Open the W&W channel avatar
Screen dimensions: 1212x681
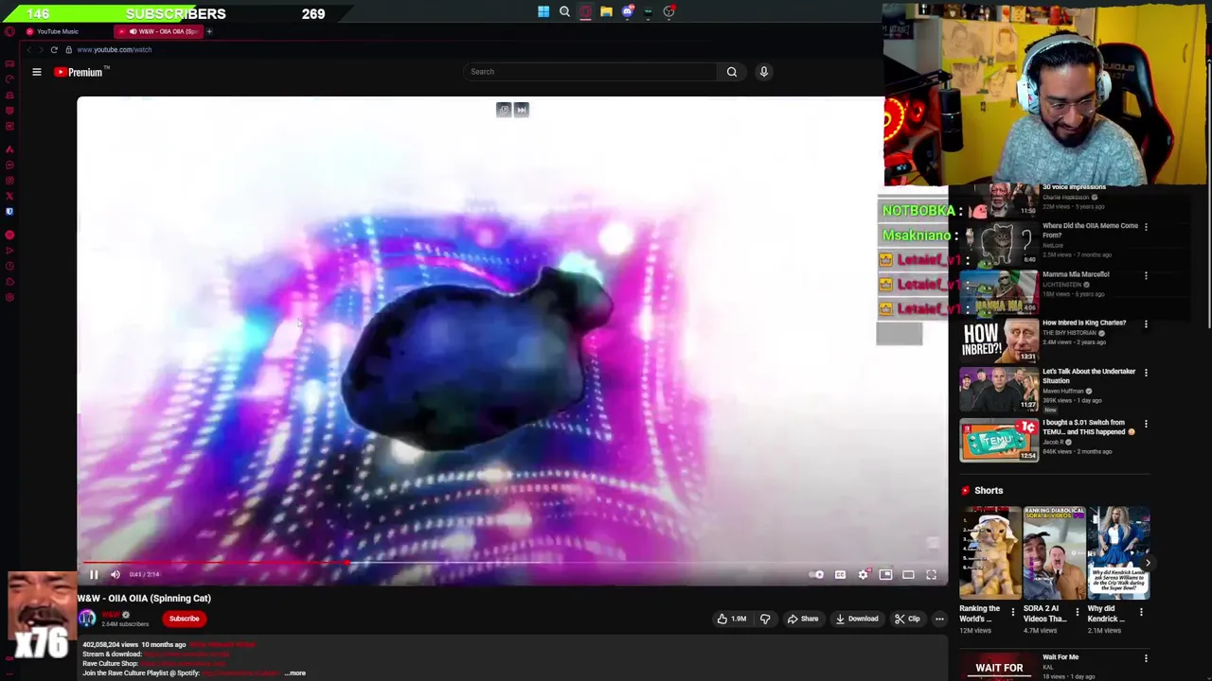87,619
